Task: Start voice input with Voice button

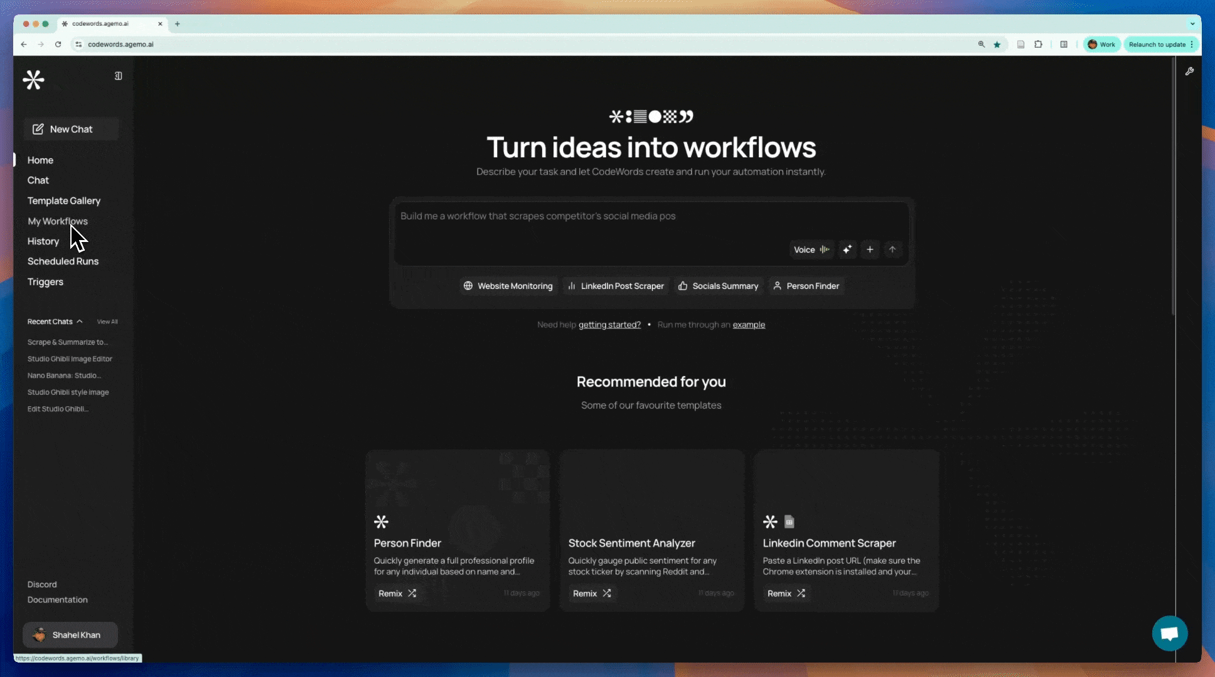Action: tap(811, 249)
